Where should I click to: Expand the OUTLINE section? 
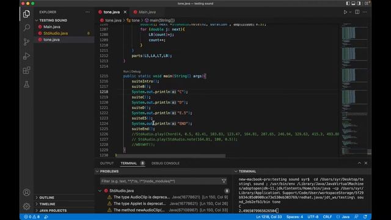[46, 197]
